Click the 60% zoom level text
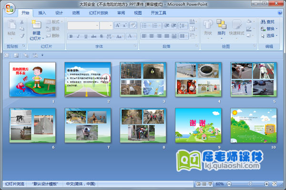 click(x=220, y=184)
